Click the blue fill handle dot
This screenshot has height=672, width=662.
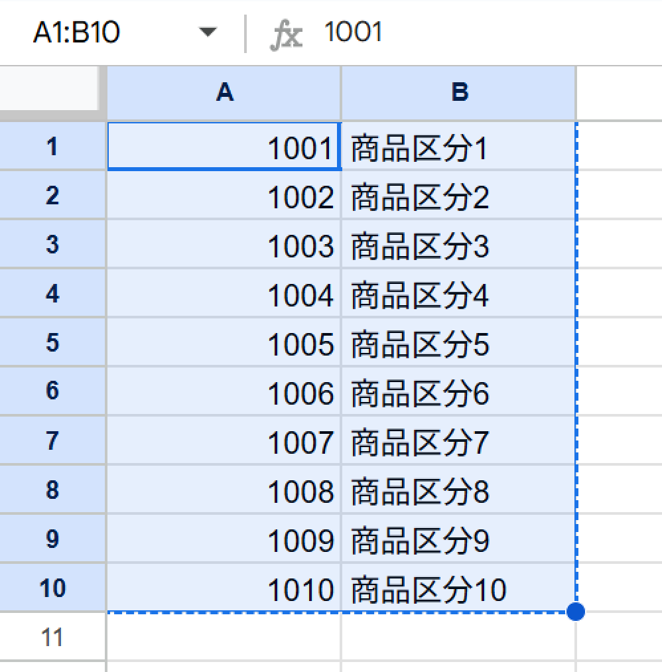[576, 612]
